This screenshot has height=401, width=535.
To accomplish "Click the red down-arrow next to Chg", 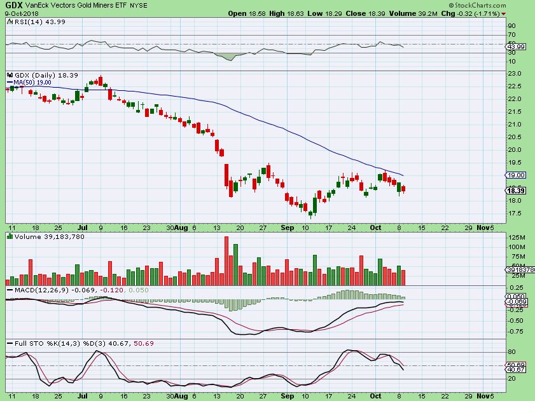I will click(504, 14).
